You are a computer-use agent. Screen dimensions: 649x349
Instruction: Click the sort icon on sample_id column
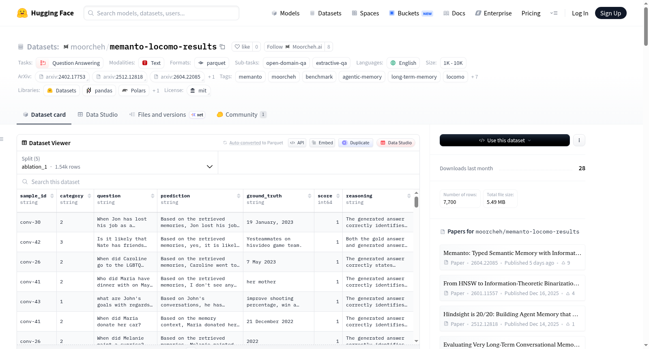52,196
